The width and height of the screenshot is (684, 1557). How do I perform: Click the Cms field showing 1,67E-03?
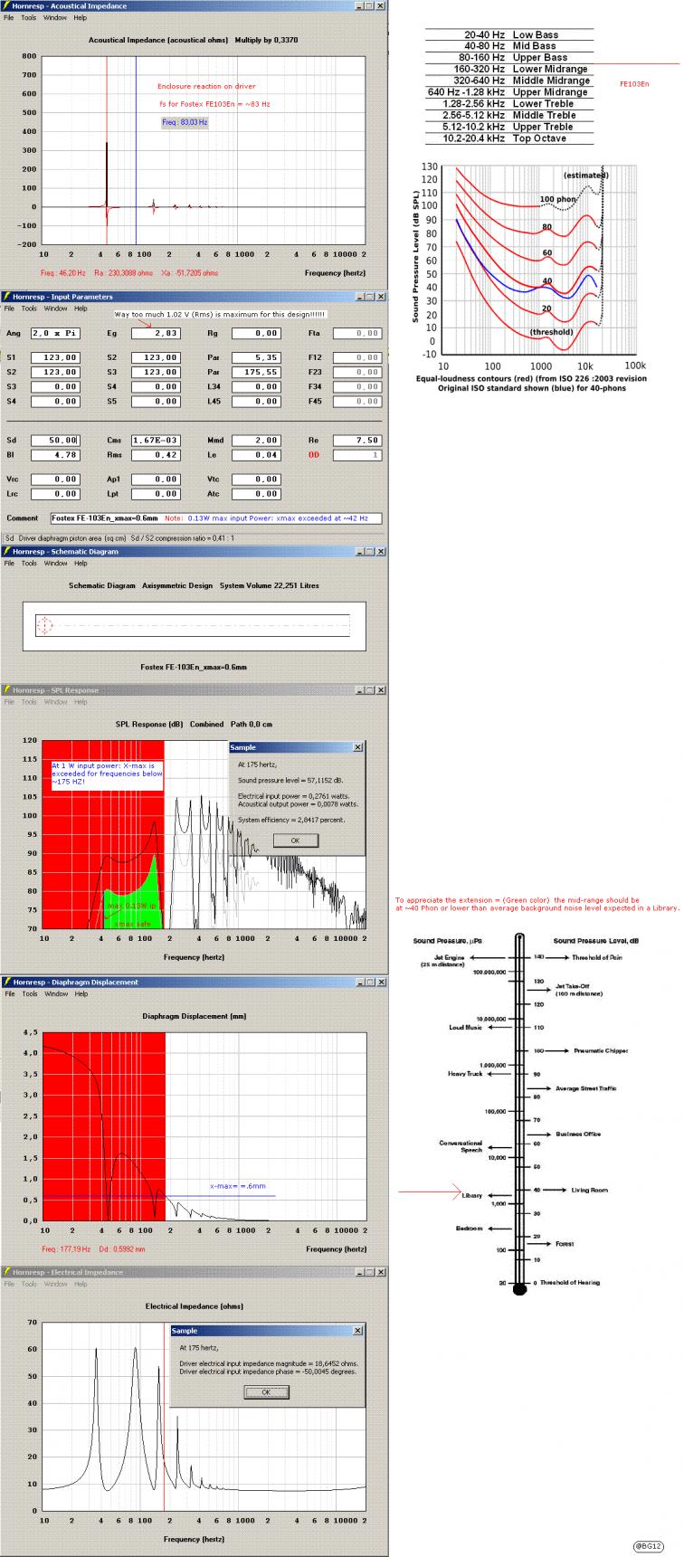(156, 440)
